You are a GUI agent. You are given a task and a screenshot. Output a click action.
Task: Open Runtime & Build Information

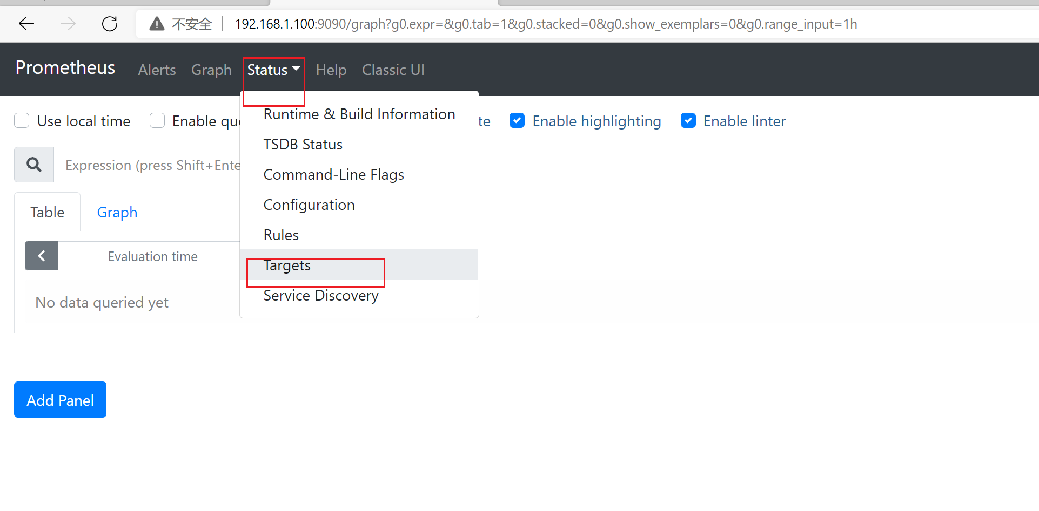[359, 114]
